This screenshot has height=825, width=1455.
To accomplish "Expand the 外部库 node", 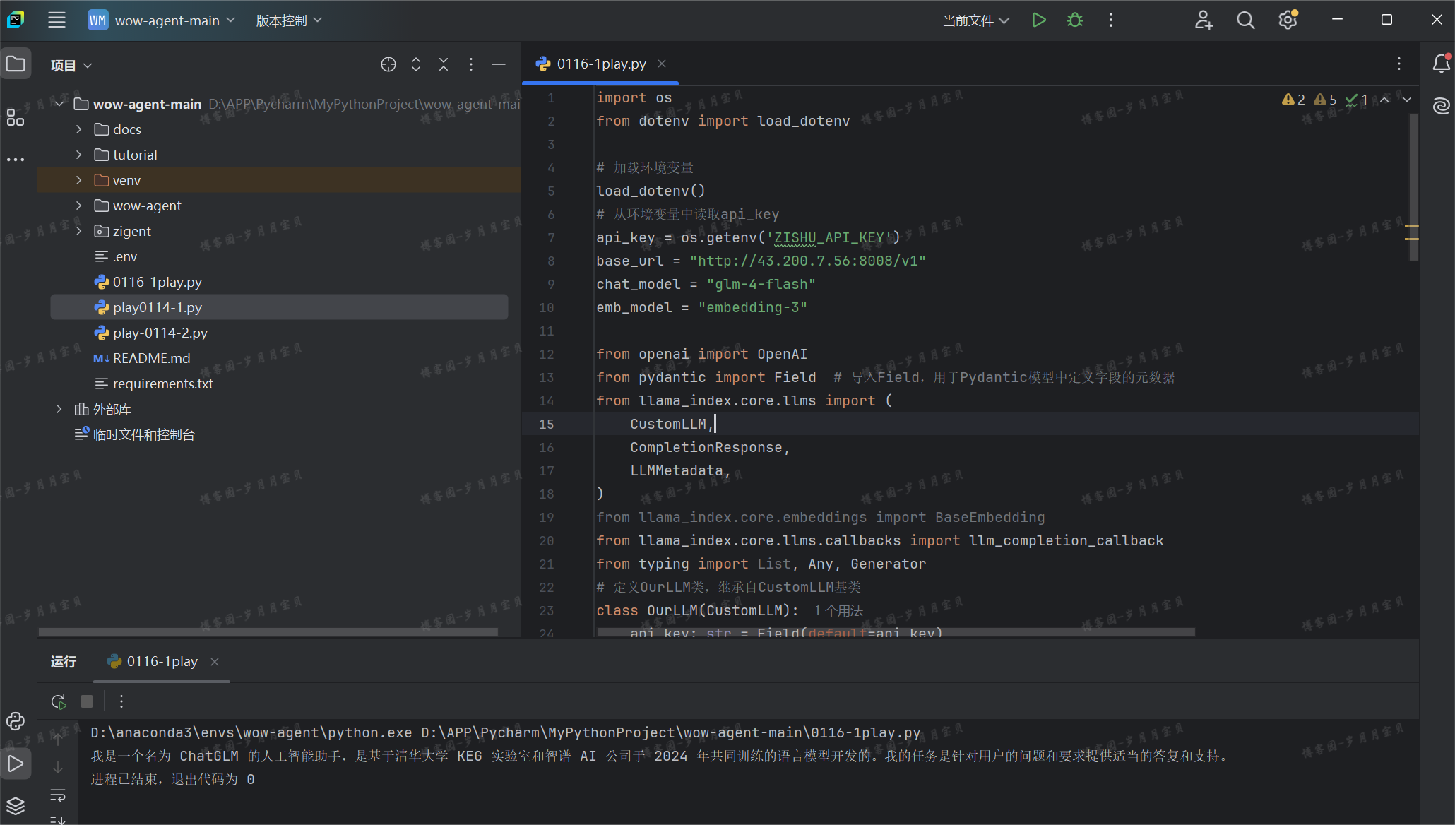I will pyautogui.click(x=59, y=409).
